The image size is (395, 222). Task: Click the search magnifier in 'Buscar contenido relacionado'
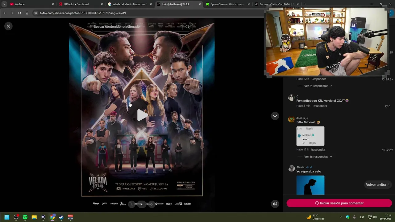coord(187,27)
